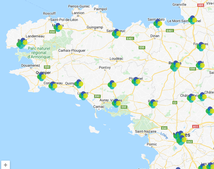This screenshot has width=214, height=169.
Task: Open the marker at Quimper
Action: pyautogui.click(x=42, y=77)
